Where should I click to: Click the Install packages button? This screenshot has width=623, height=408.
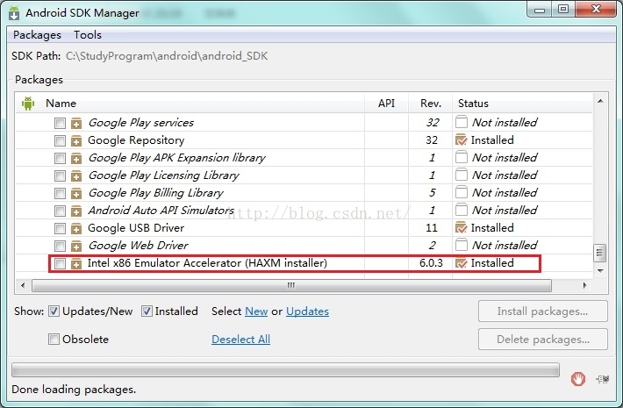click(543, 311)
